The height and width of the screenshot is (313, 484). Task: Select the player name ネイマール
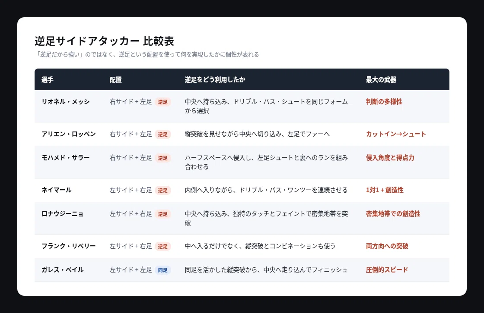tap(57, 190)
